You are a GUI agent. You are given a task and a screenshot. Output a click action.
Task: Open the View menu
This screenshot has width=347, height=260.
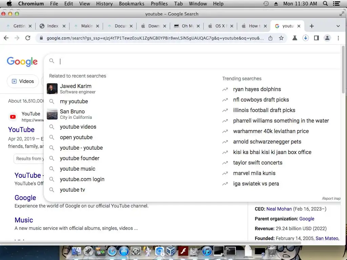pyautogui.click(x=84, y=3)
